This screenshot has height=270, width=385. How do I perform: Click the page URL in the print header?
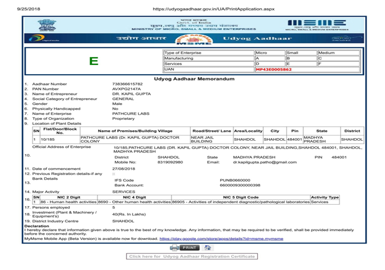pos(214,9)
